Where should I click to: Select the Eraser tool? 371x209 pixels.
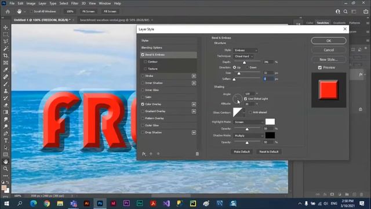tap(5, 105)
